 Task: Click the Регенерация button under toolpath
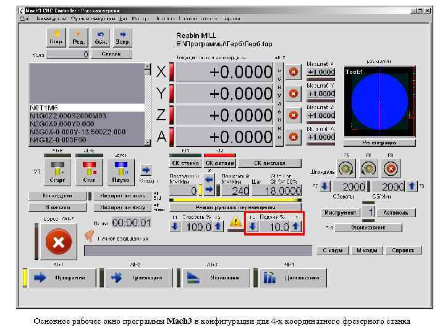point(379,142)
